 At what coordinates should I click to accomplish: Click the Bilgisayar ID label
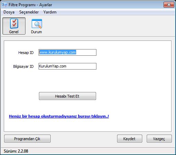[23, 66]
